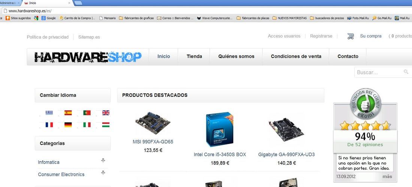Focus the Buscar search field
412x187 pixels.
(x=383, y=72)
